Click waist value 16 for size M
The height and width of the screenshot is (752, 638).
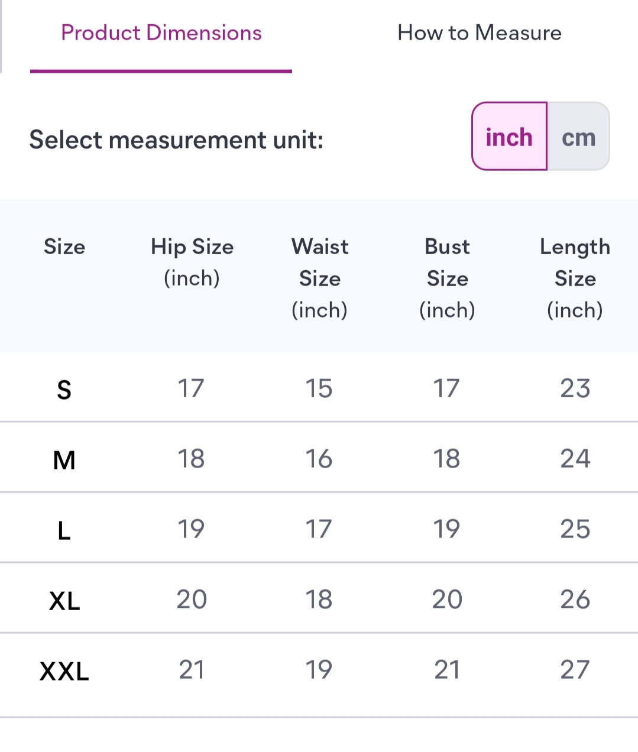coord(319,459)
